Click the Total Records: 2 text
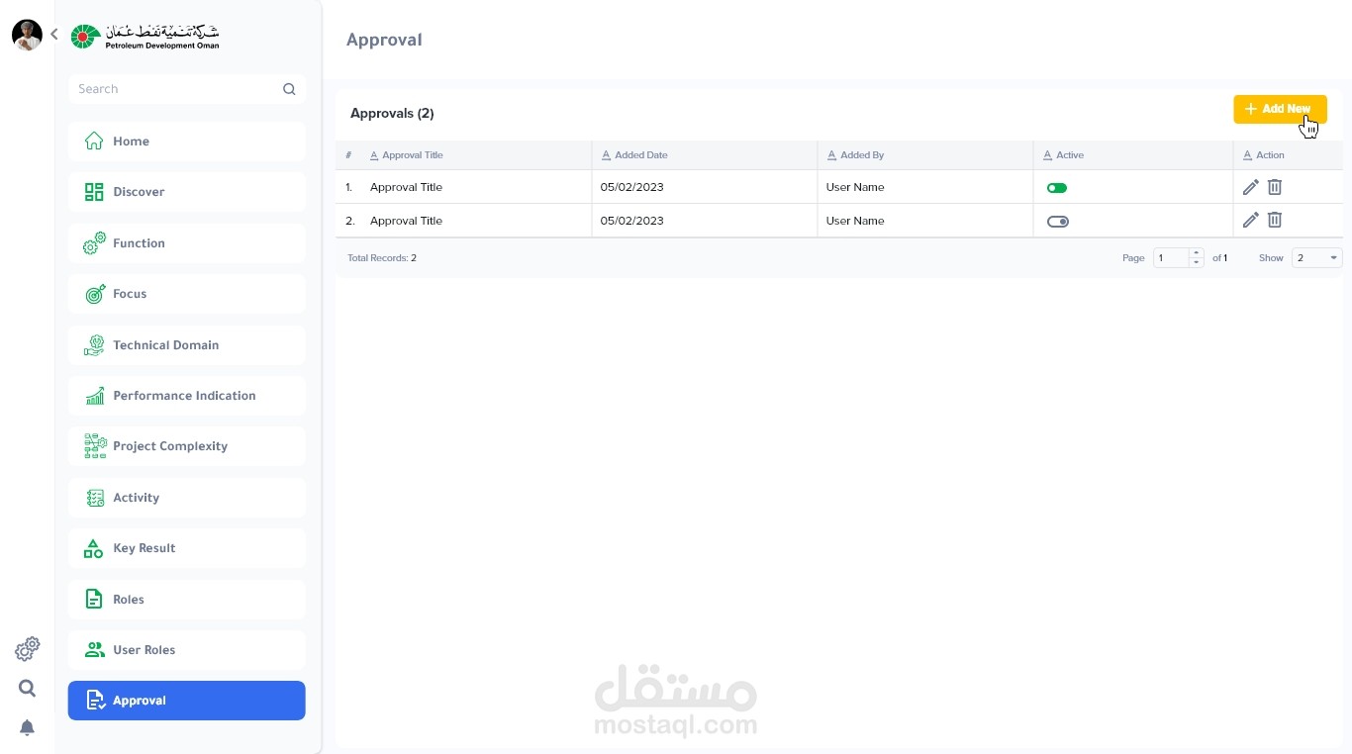The width and height of the screenshot is (1352, 754). 382,258
